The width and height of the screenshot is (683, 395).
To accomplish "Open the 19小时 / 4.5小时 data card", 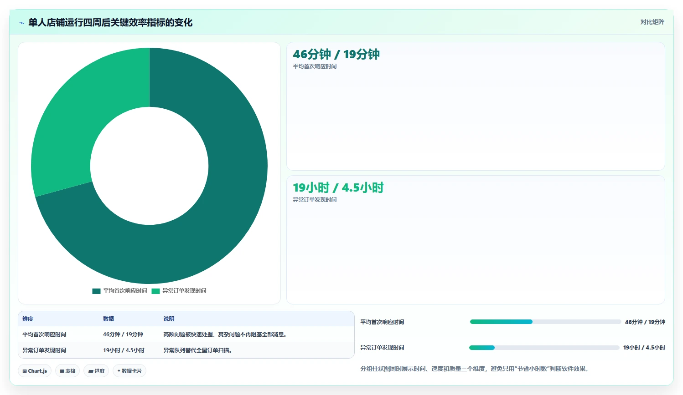I will tap(476, 239).
